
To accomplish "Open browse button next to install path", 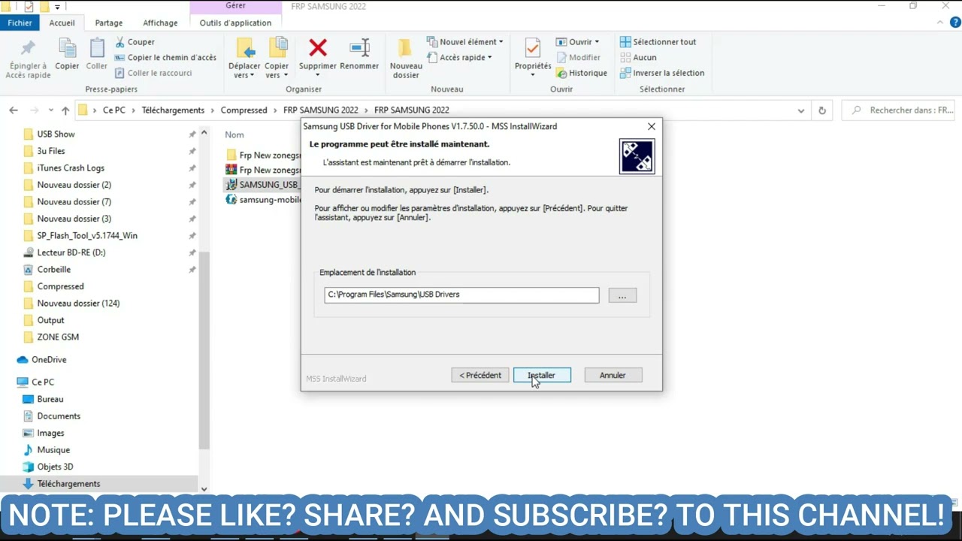I will [x=622, y=295].
